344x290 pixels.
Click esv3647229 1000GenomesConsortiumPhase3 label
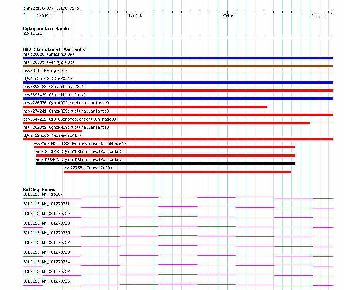coord(70,119)
